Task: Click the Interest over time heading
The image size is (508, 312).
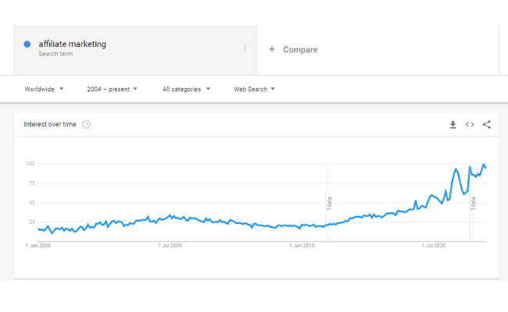Action: click(x=50, y=125)
